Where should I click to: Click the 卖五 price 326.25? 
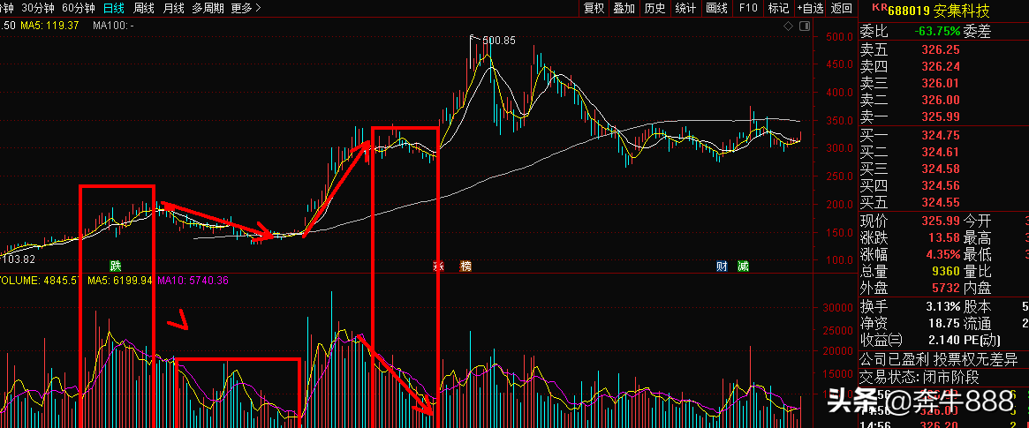(x=941, y=49)
